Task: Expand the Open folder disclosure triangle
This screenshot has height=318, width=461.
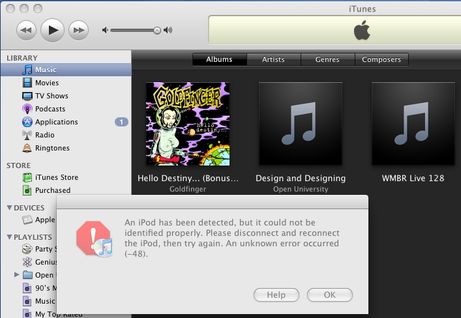Action: coord(17,275)
